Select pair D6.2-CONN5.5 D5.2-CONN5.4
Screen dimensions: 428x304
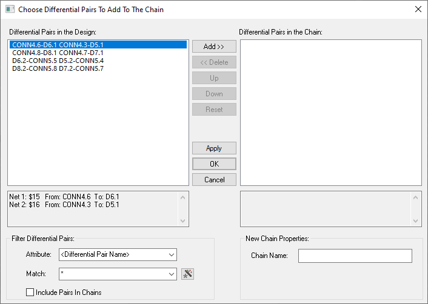[58, 61]
